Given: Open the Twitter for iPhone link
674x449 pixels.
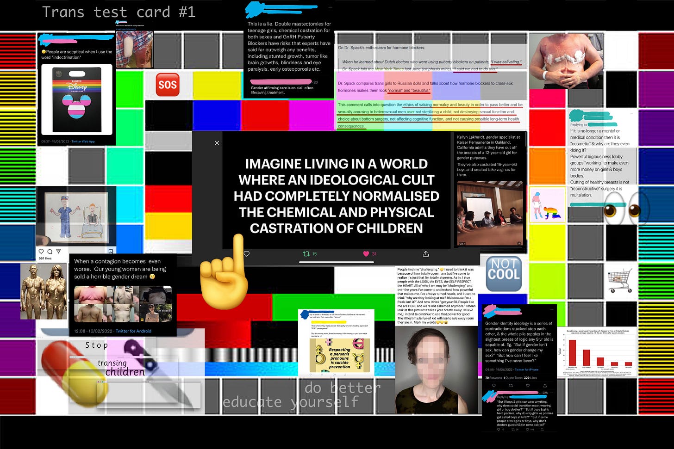Looking at the screenshot, I should click(526, 369).
